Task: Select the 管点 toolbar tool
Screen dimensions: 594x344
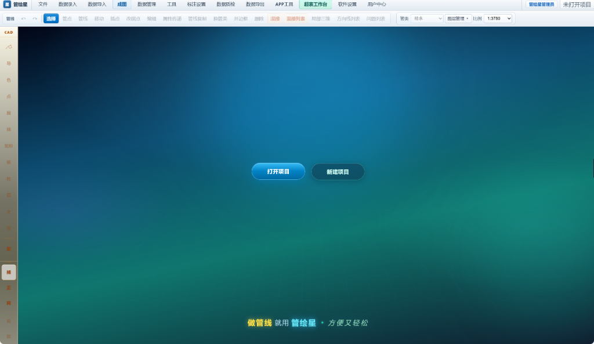Action: (67, 19)
